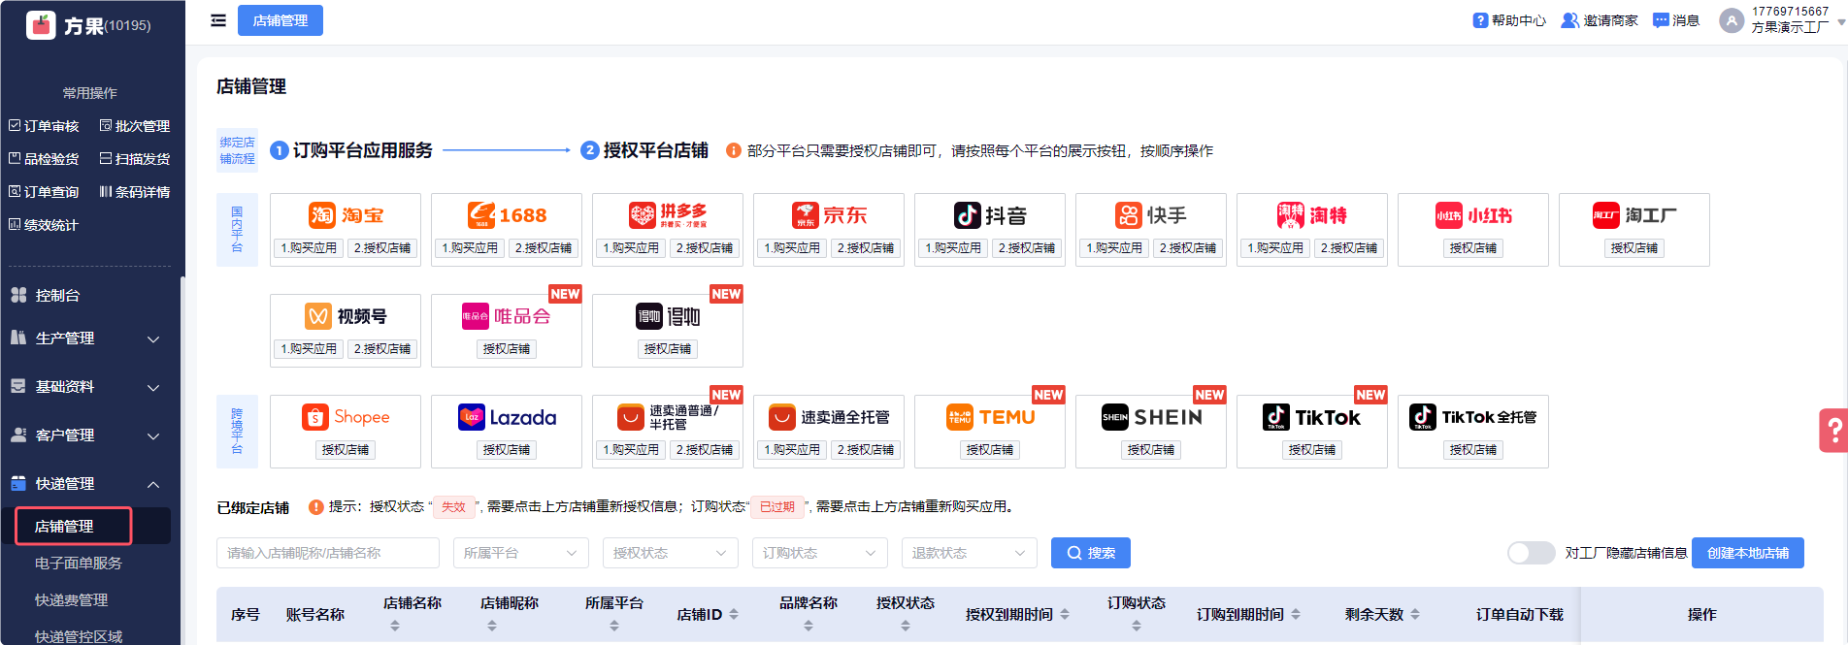Click the blue 搜索 button

(1090, 553)
